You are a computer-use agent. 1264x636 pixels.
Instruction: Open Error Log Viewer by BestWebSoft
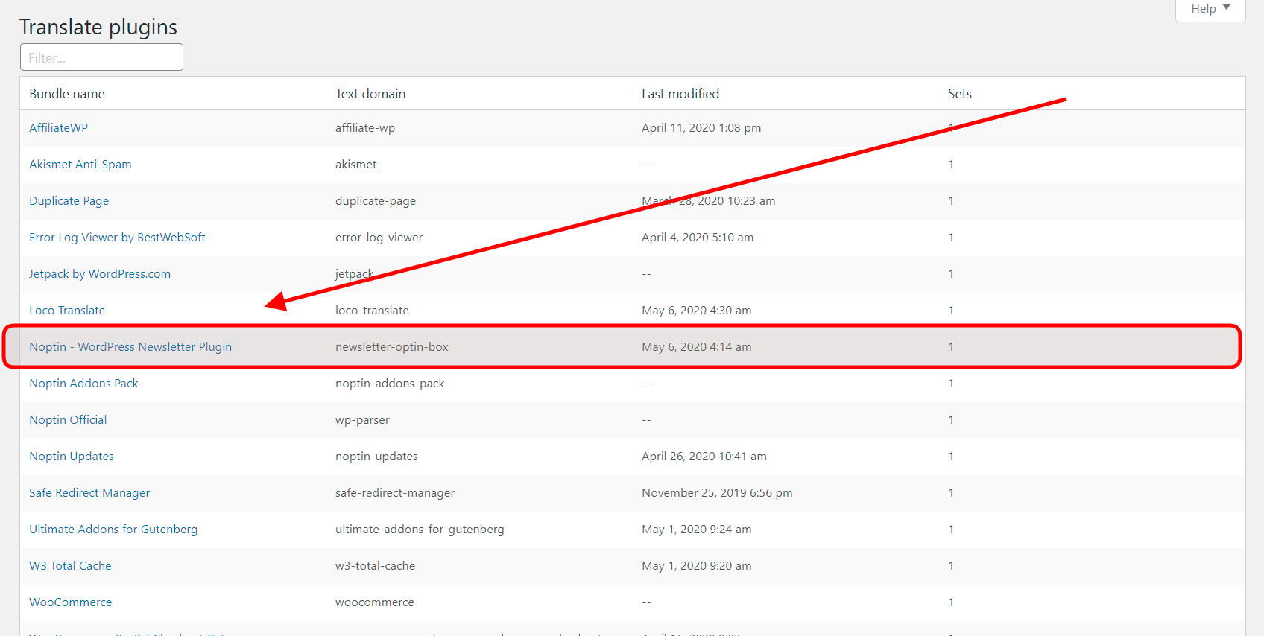coord(117,238)
